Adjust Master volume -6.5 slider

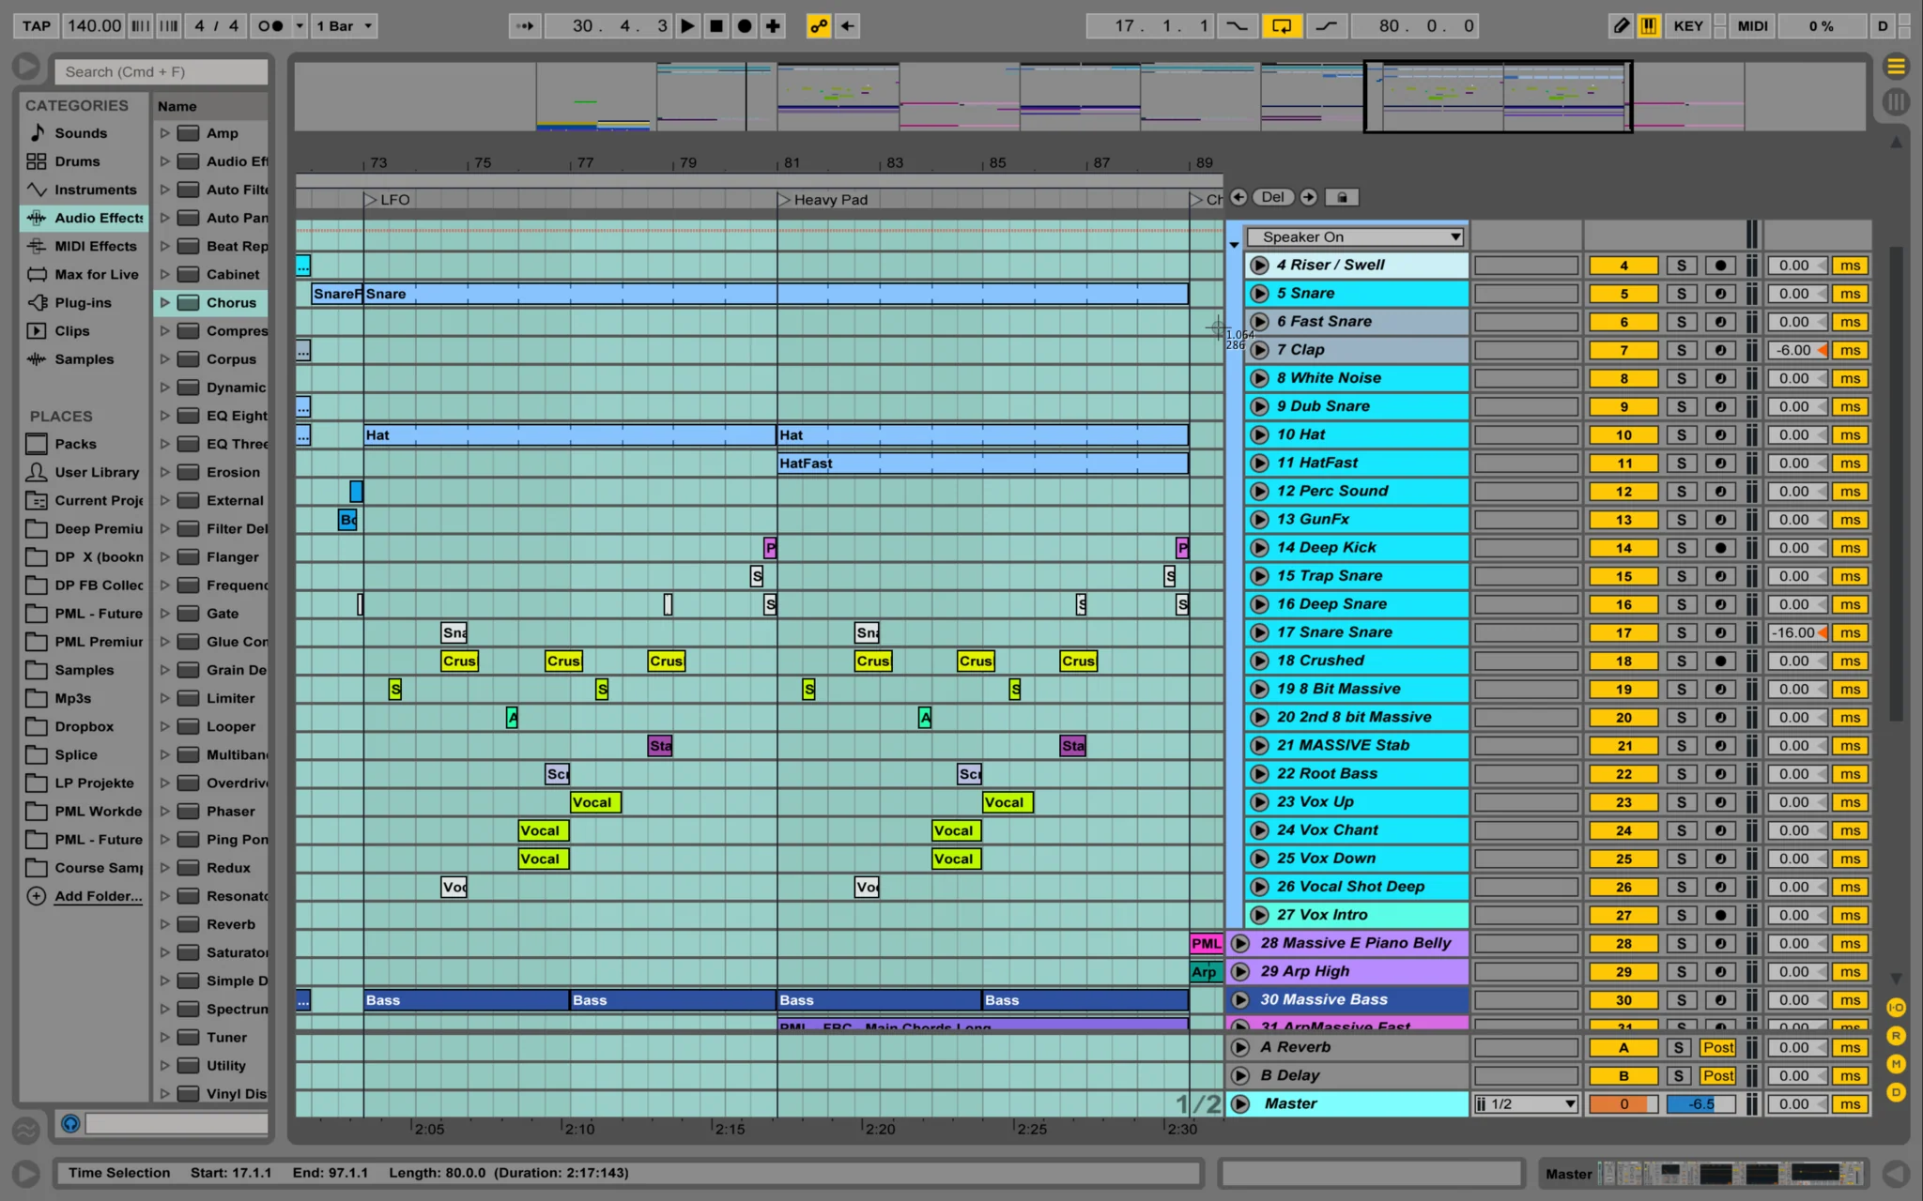pyautogui.click(x=1700, y=1104)
